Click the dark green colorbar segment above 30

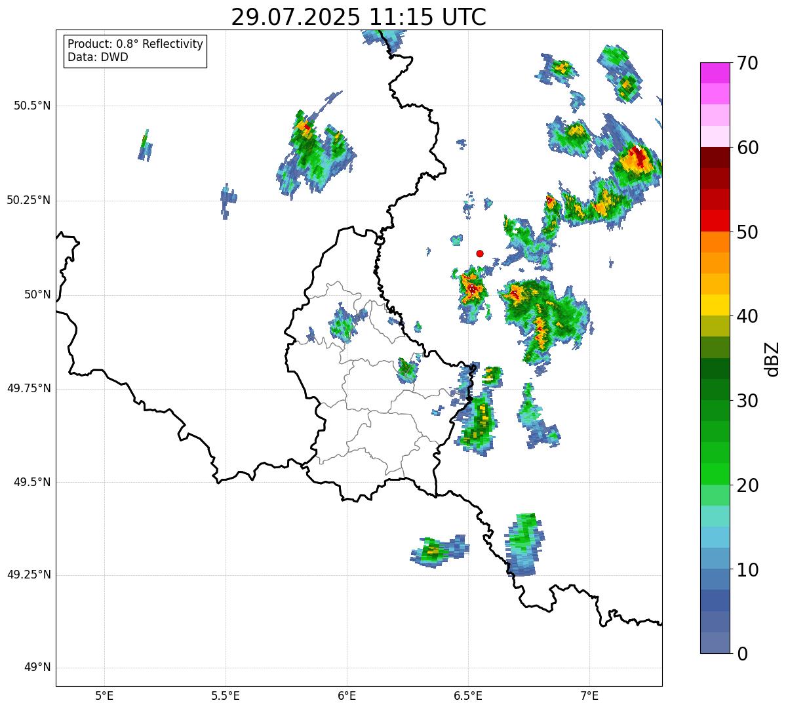pyautogui.click(x=715, y=390)
